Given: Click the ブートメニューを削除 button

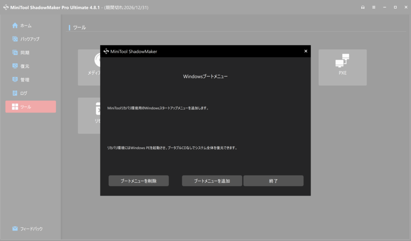Looking at the screenshot, I should (138, 181).
